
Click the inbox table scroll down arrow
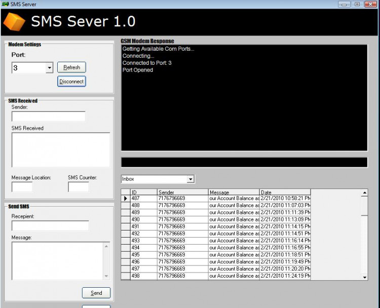[364, 277]
